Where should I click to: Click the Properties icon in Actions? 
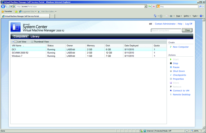pyautogui.click(x=171, y=79)
